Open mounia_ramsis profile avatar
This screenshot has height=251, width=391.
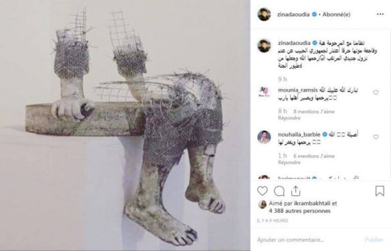click(264, 92)
